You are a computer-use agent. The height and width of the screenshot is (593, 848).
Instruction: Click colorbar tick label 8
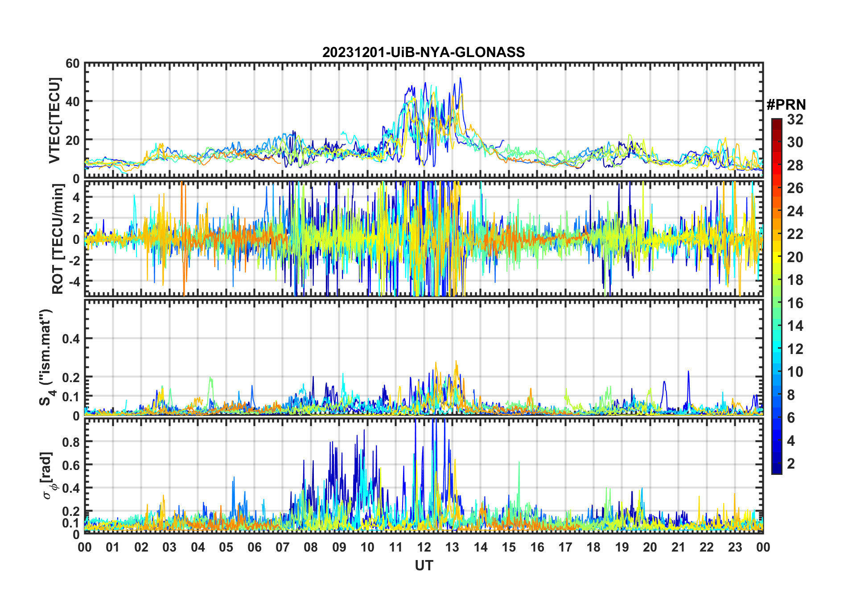point(791,395)
